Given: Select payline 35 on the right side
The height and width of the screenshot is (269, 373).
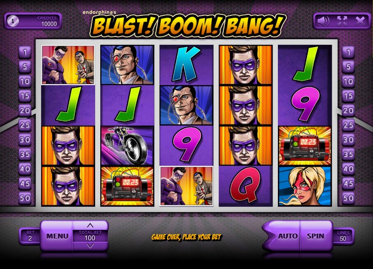Looking at the screenshot, I should click(x=348, y=154).
